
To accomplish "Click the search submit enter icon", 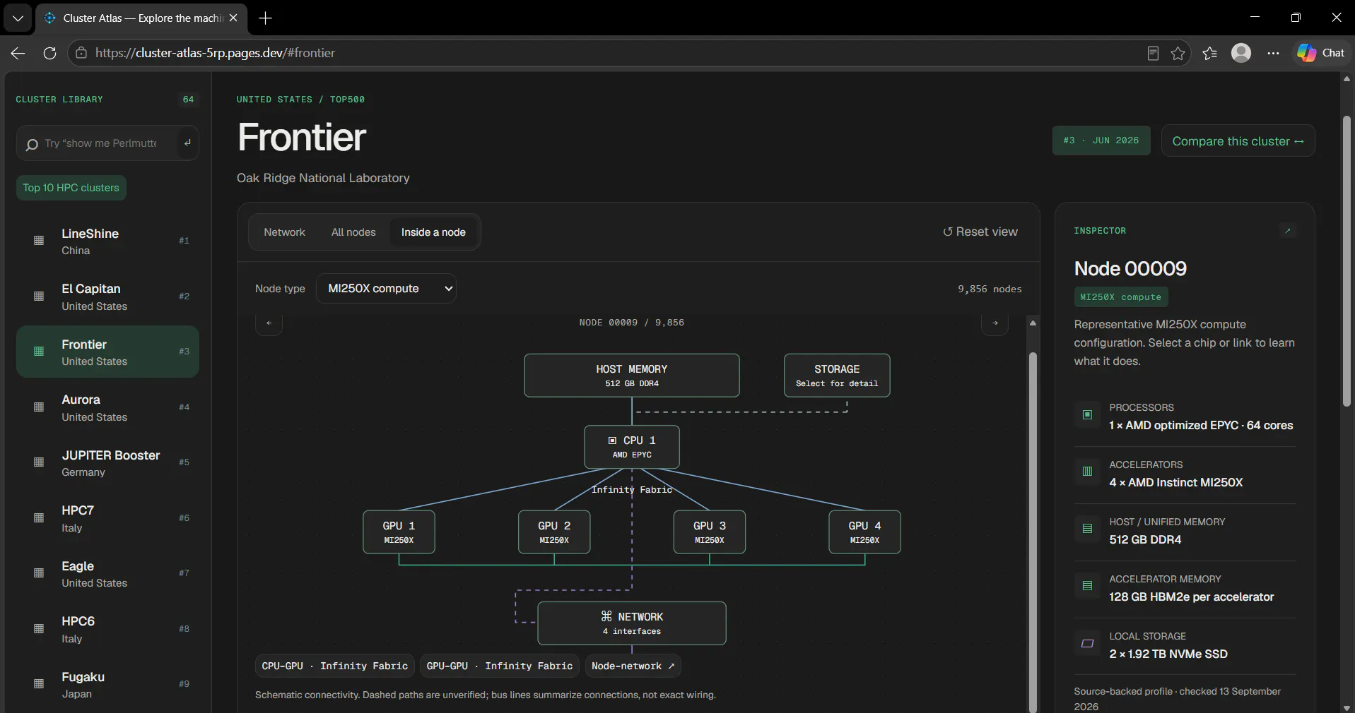I will coord(187,143).
